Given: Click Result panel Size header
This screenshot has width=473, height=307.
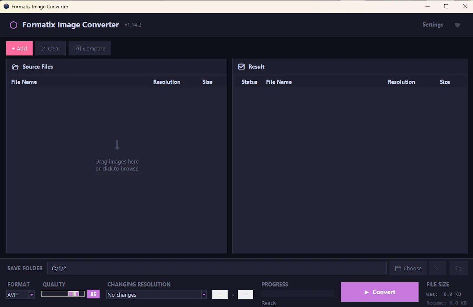Looking at the screenshot, I should click(x=445, y=82).
